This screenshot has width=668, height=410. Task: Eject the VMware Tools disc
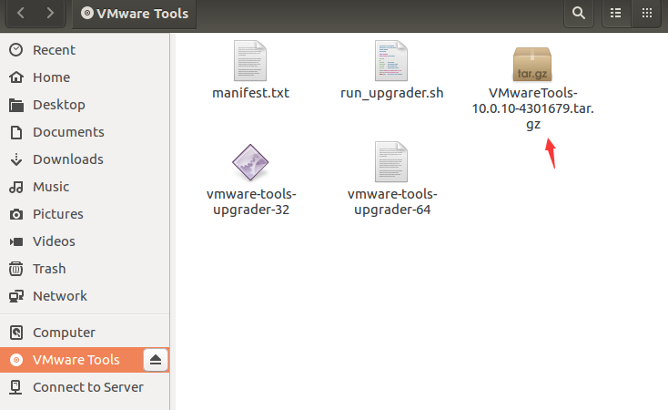click(x=156, y=360)
